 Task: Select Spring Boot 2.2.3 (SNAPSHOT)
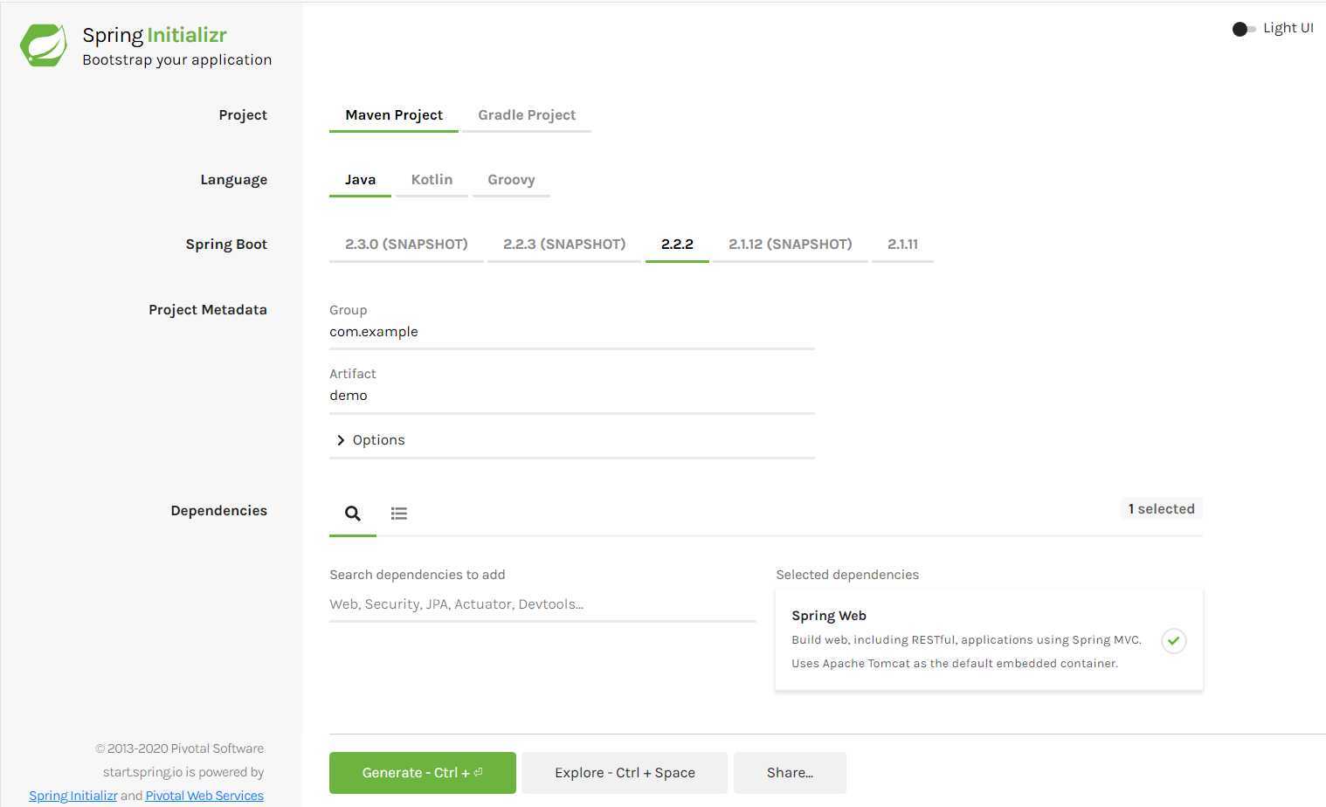(x=564, y=245)
